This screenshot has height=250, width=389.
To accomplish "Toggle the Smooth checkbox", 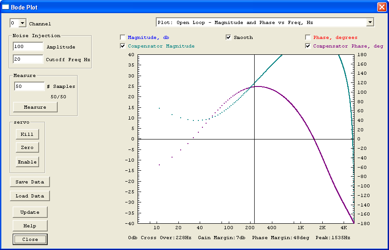I will (228, 38).
